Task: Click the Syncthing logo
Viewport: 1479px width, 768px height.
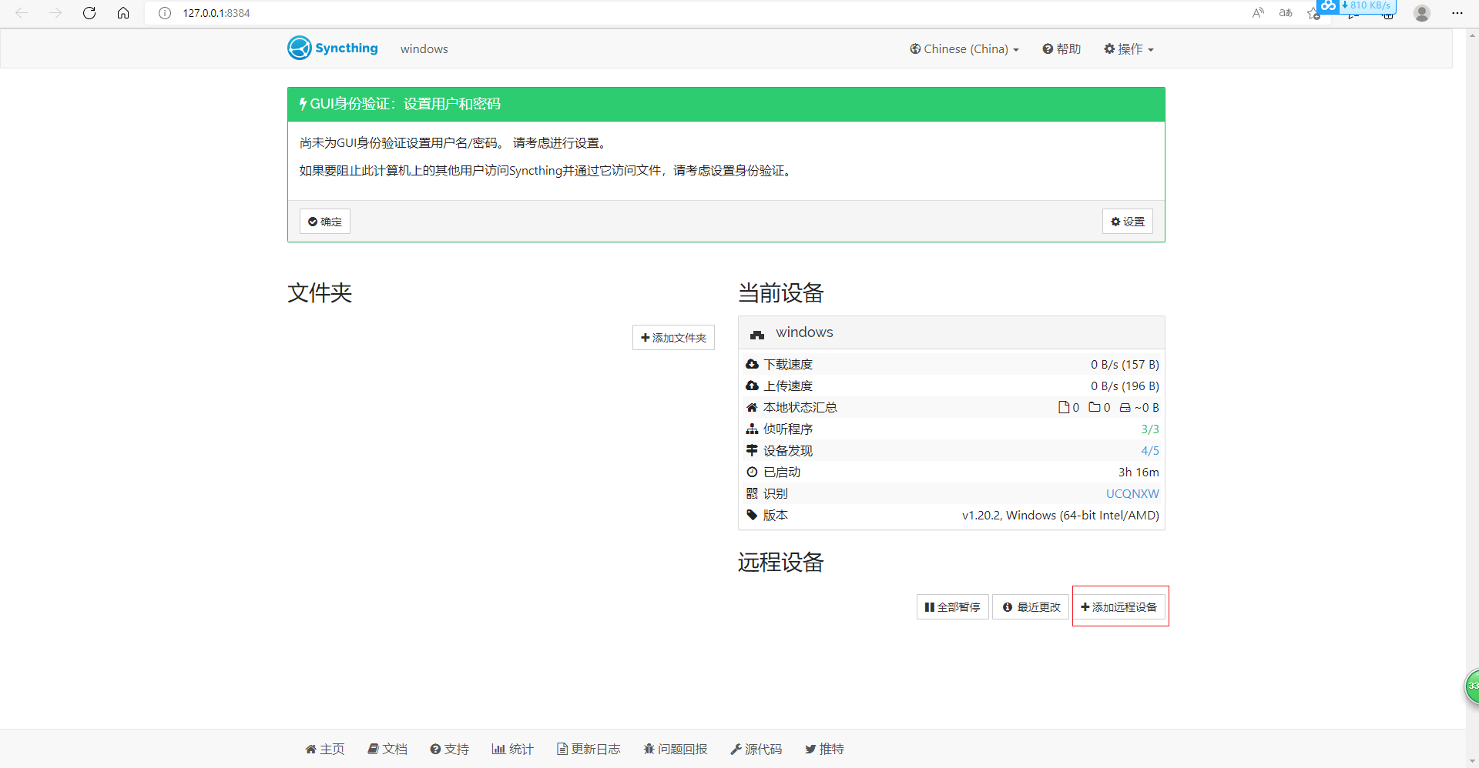Action: [333, 48]
